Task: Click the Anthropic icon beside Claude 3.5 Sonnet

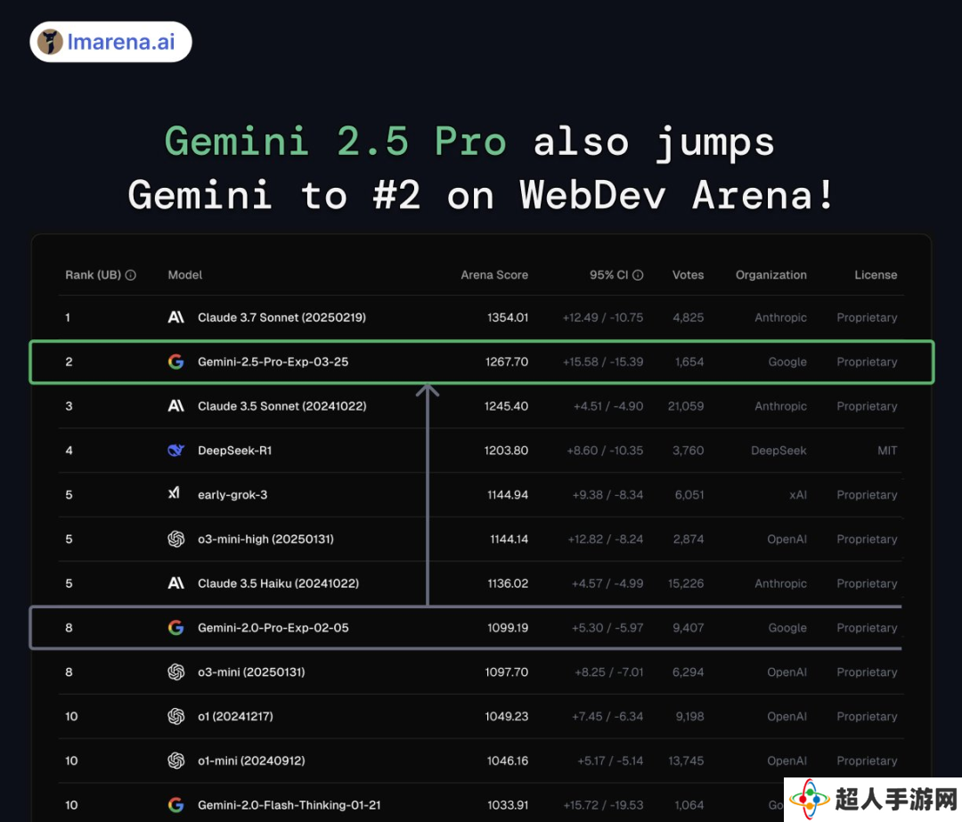Action: click(x=176, y=406)
